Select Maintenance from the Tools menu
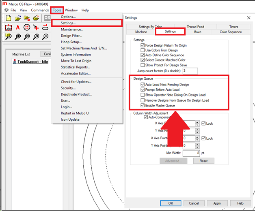255x211 pixels. click(72, 29)
